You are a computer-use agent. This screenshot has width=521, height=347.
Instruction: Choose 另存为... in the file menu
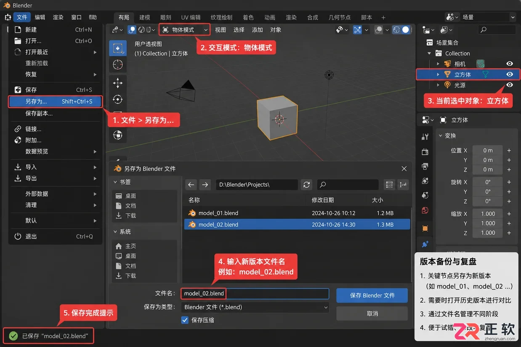tap(55, 101)
